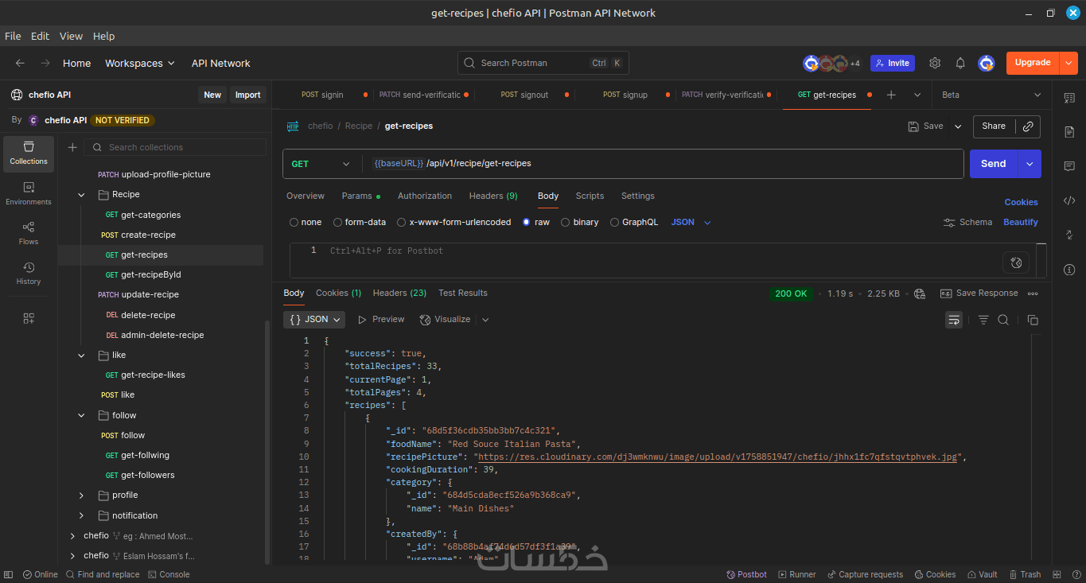Open the Workspaces dropdown

pyautogui.click(x=140, y=63)
